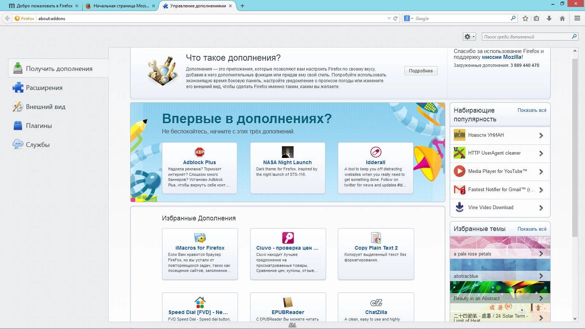Open the Idderall title link
The height and width of the screenshot is (329, 585).
click(375, 162)
